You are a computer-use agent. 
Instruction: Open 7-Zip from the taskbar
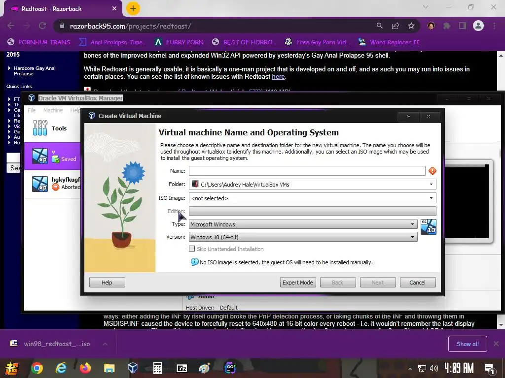tap(181, 368)
